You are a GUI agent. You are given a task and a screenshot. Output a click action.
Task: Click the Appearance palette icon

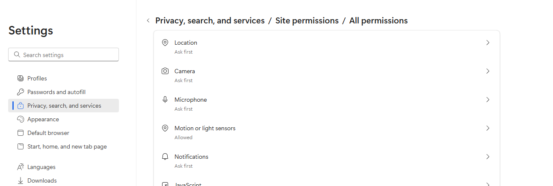click(x=20, y=119)
